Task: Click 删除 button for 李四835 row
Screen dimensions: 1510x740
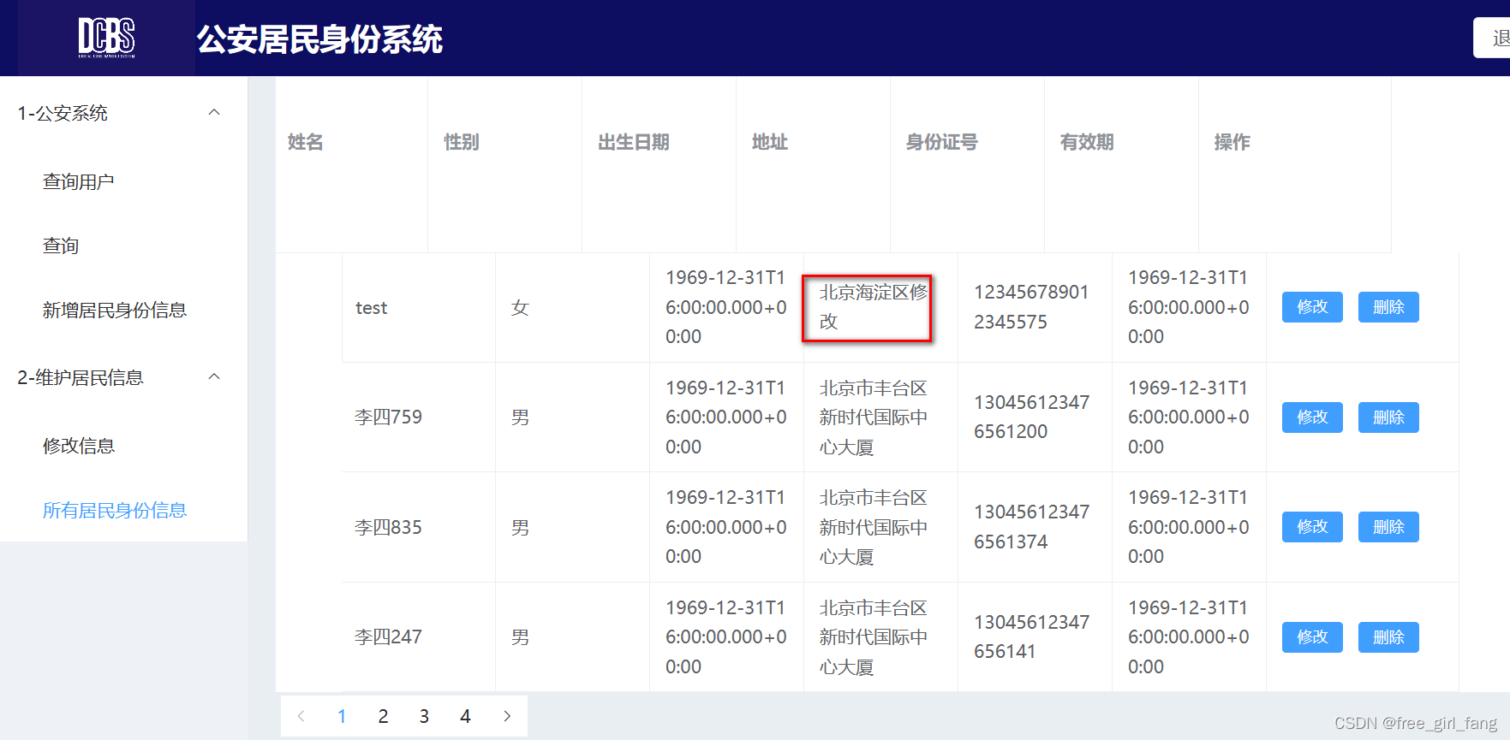Action: pos(1388,527)
